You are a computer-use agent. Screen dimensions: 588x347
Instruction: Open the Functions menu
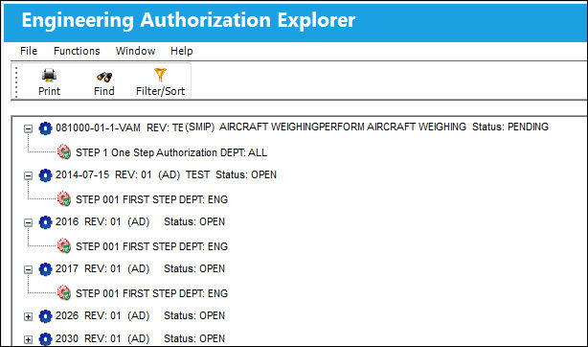pos(77,51)
